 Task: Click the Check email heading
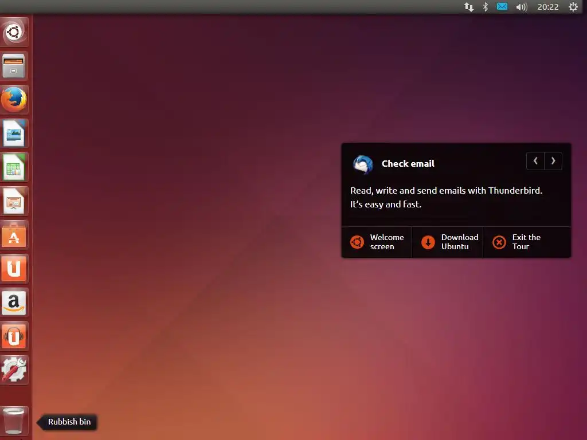coord(408,163)
